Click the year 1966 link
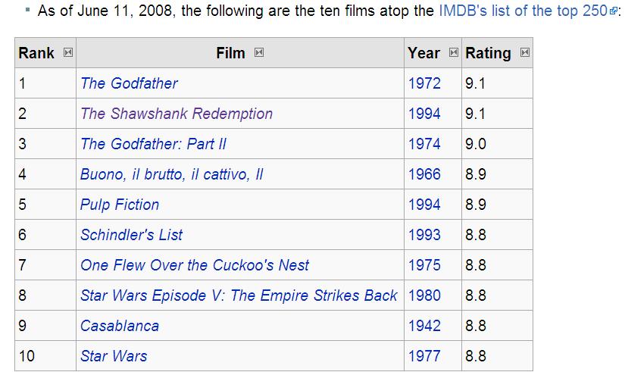Viewport: 625px width, 372px height. (424, 173)
